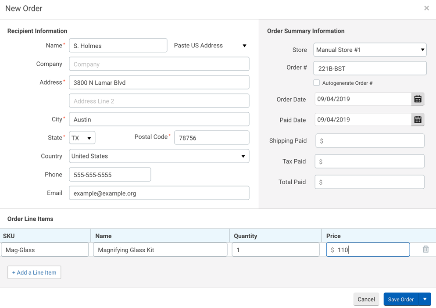436x308 pixels.
Task: Click into the Shipping Paid field
Action: coord(369,140)
